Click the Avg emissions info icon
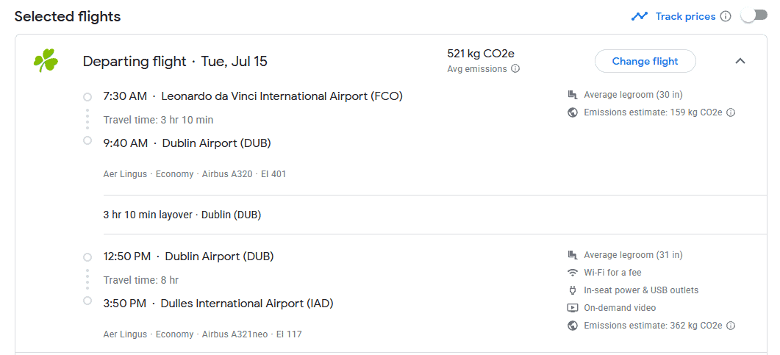The height and width of the screenshot is (355, 780). (515, 69)
